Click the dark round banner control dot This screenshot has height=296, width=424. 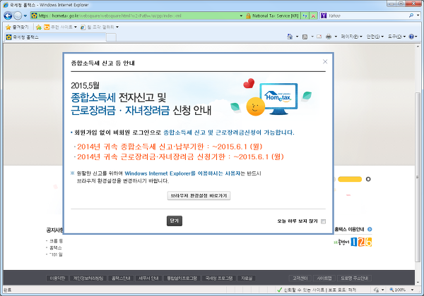(x=368, y=179)
